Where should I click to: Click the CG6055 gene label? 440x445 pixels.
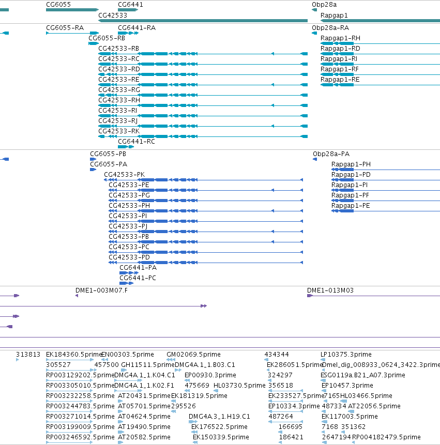pyautogui.click(x=58, y=5)
